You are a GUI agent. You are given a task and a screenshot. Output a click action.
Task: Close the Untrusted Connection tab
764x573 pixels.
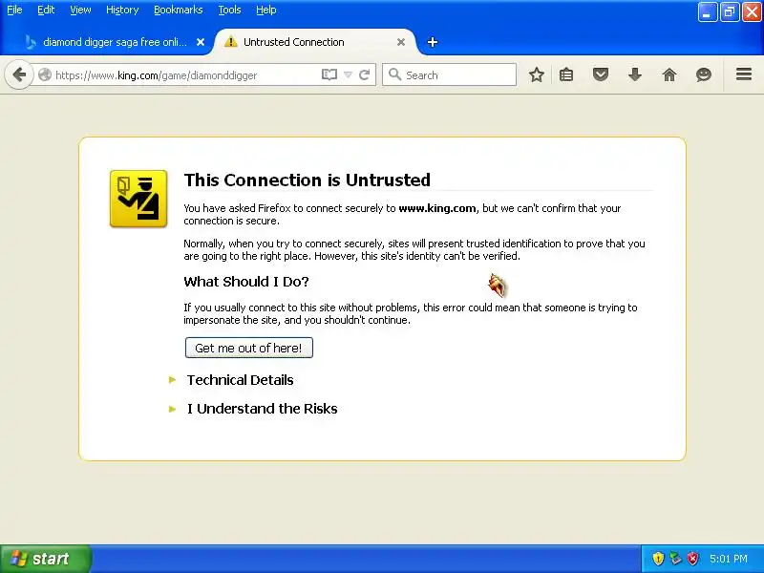(401, 42)
